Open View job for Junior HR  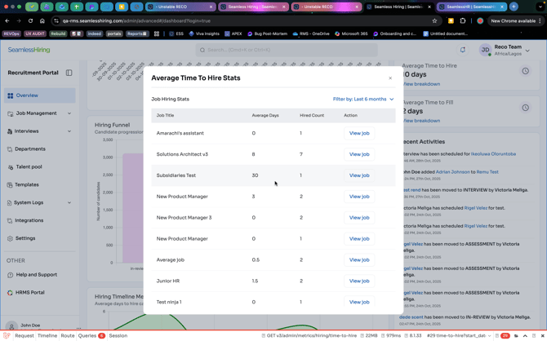pyautogui.click(x=358, y=281)
